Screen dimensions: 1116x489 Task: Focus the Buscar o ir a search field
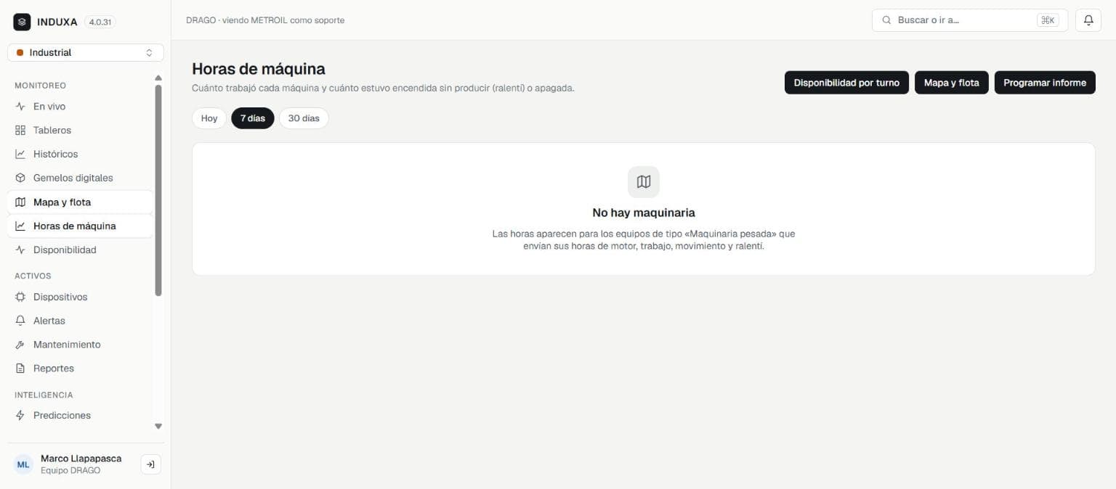(970, 20)
